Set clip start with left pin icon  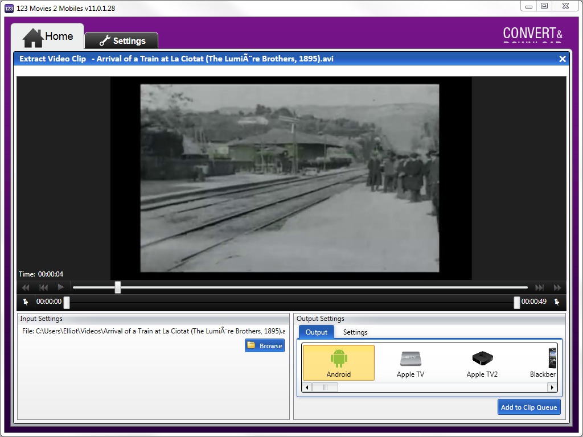tap(26, 302)
